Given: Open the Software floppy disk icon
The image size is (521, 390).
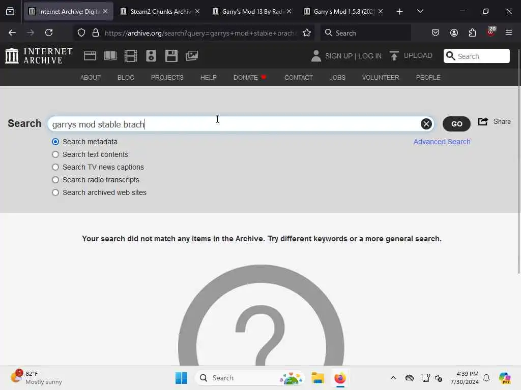Looking at the screenshot, I should (171, 56).
